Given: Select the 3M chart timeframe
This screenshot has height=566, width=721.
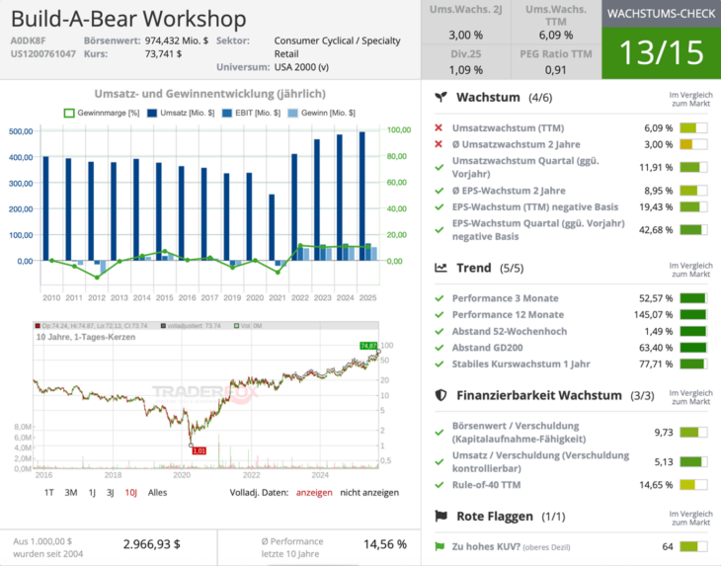Looking at the screenshot, I should pos(71,493).
